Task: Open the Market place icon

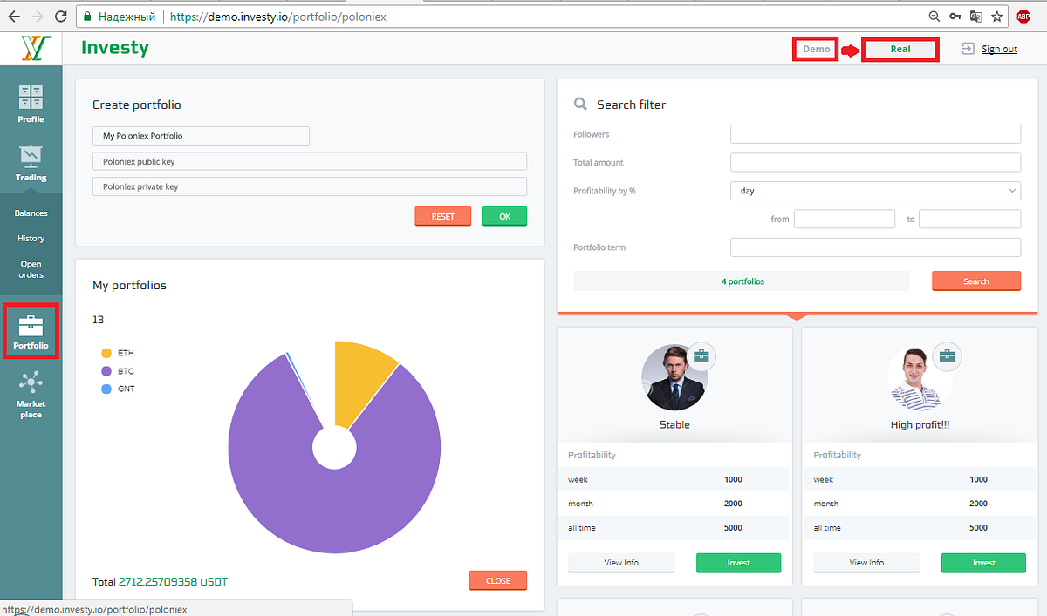Action: 31,382
